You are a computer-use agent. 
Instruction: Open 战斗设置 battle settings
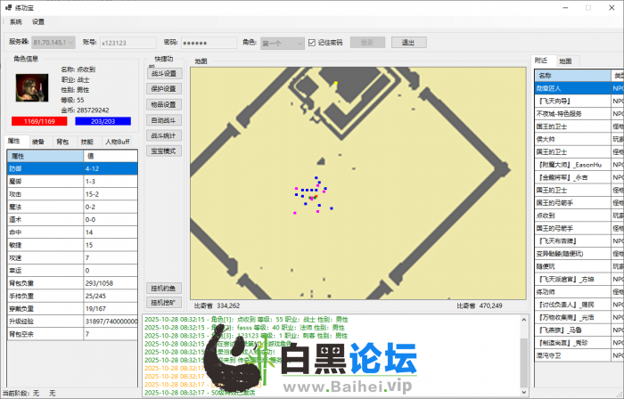point(164,74)
